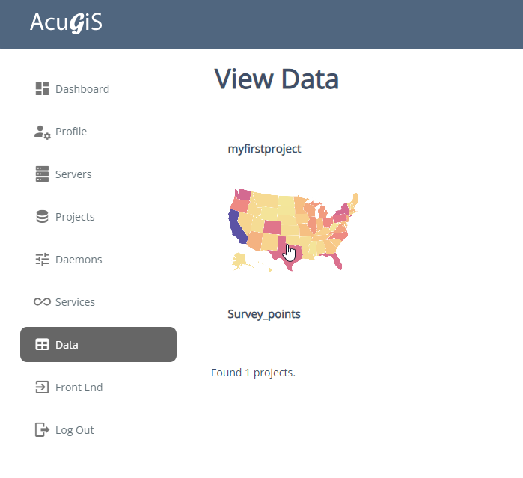
Task: Click the Daemons sliders icon
Action: (42, 260)
